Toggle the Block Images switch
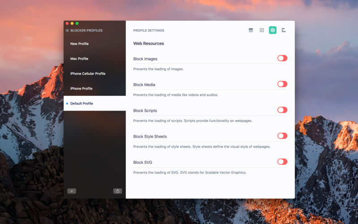358x224 pixels. tap(282, 58)
